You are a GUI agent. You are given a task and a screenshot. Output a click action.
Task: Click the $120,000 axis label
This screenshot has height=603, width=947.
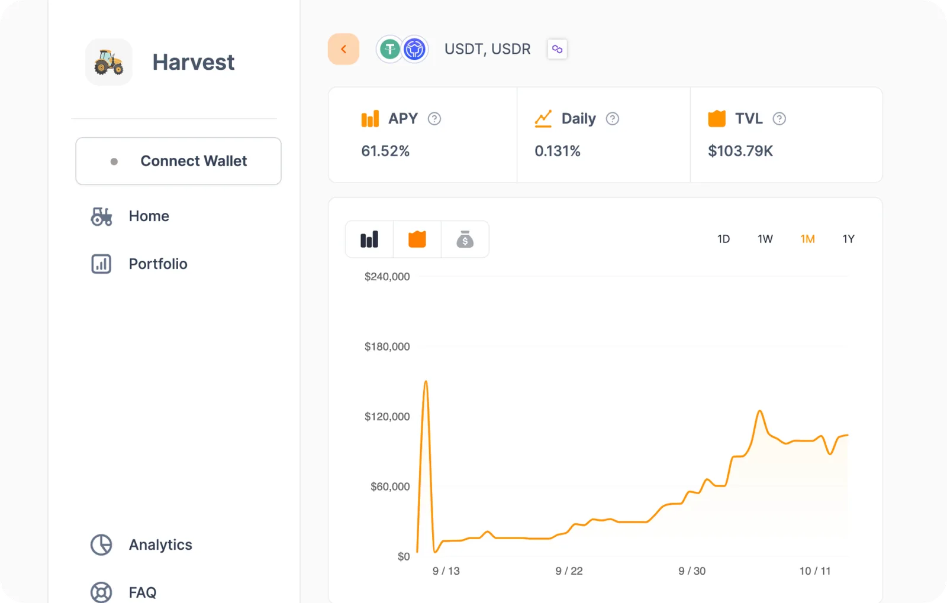387,417
